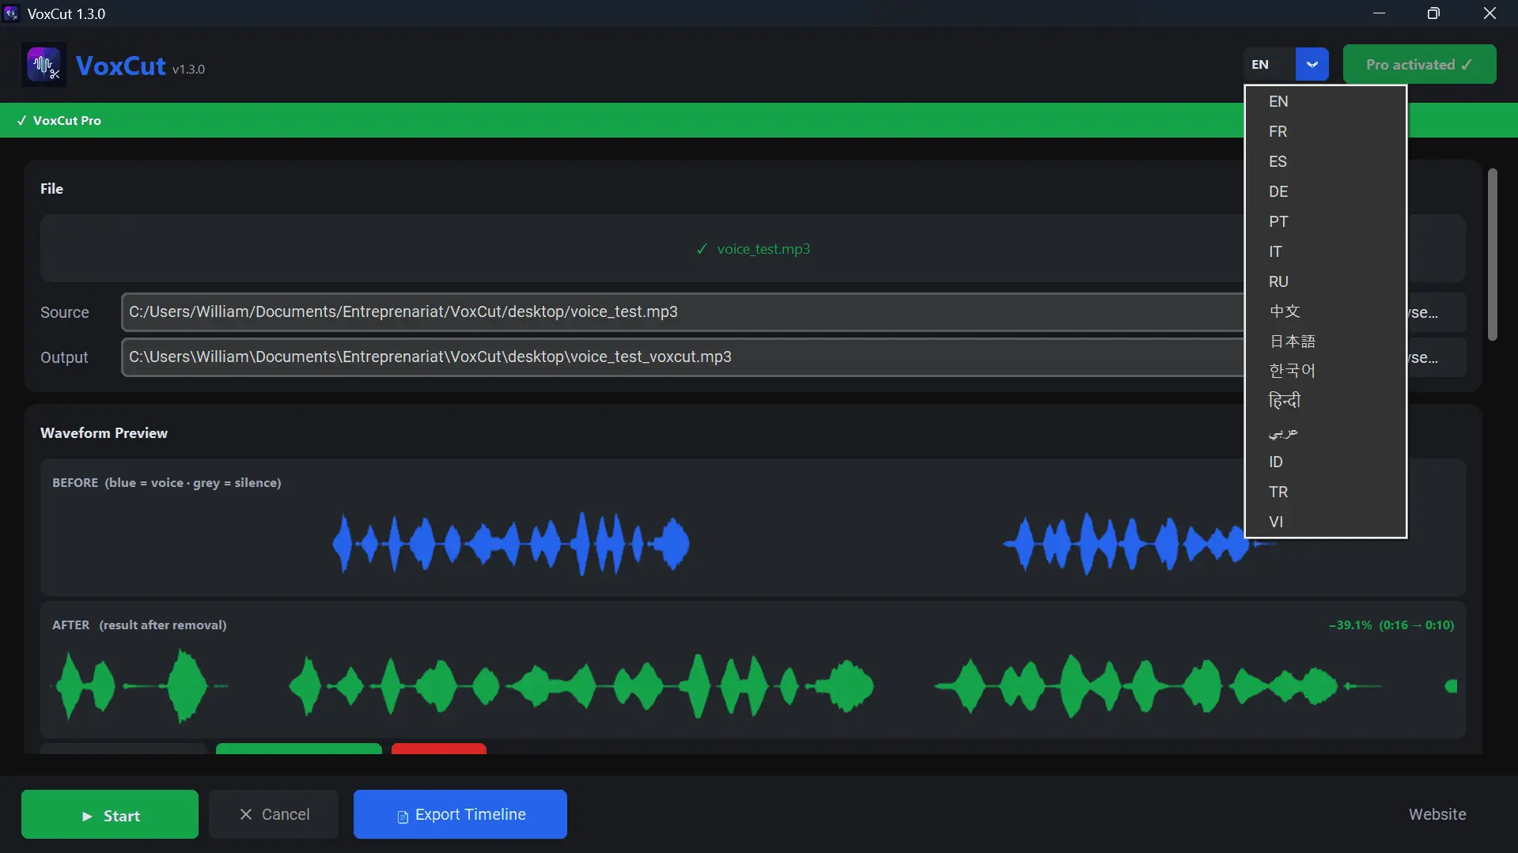Choose RU in the language list
Viewport: 1518px width, 853px height.
point(1325,282)
